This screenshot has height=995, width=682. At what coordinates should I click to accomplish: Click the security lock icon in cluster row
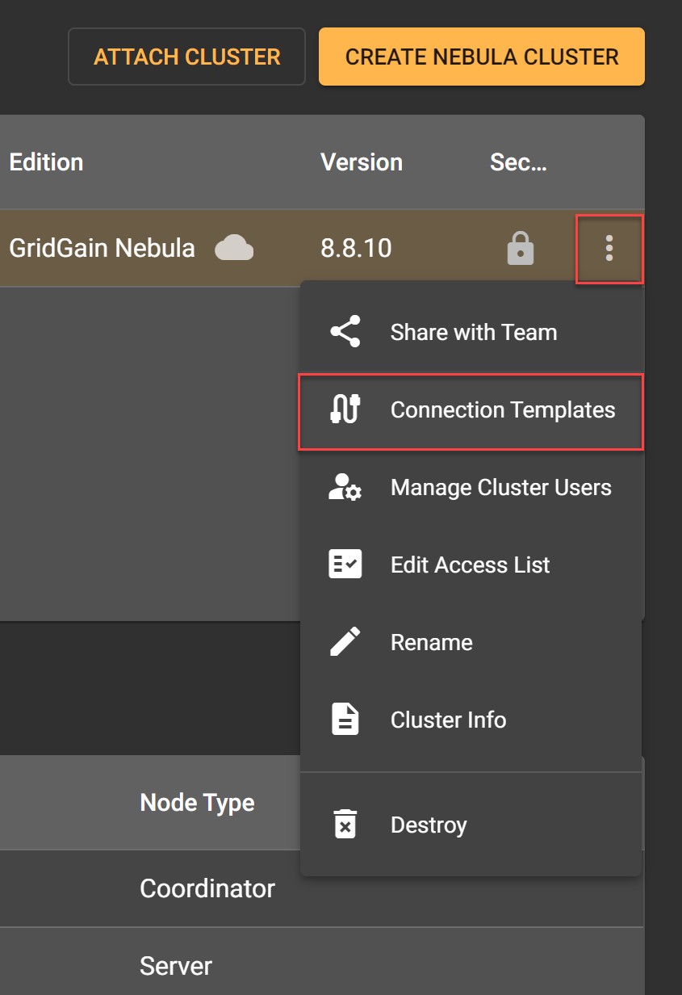point(521,249)
